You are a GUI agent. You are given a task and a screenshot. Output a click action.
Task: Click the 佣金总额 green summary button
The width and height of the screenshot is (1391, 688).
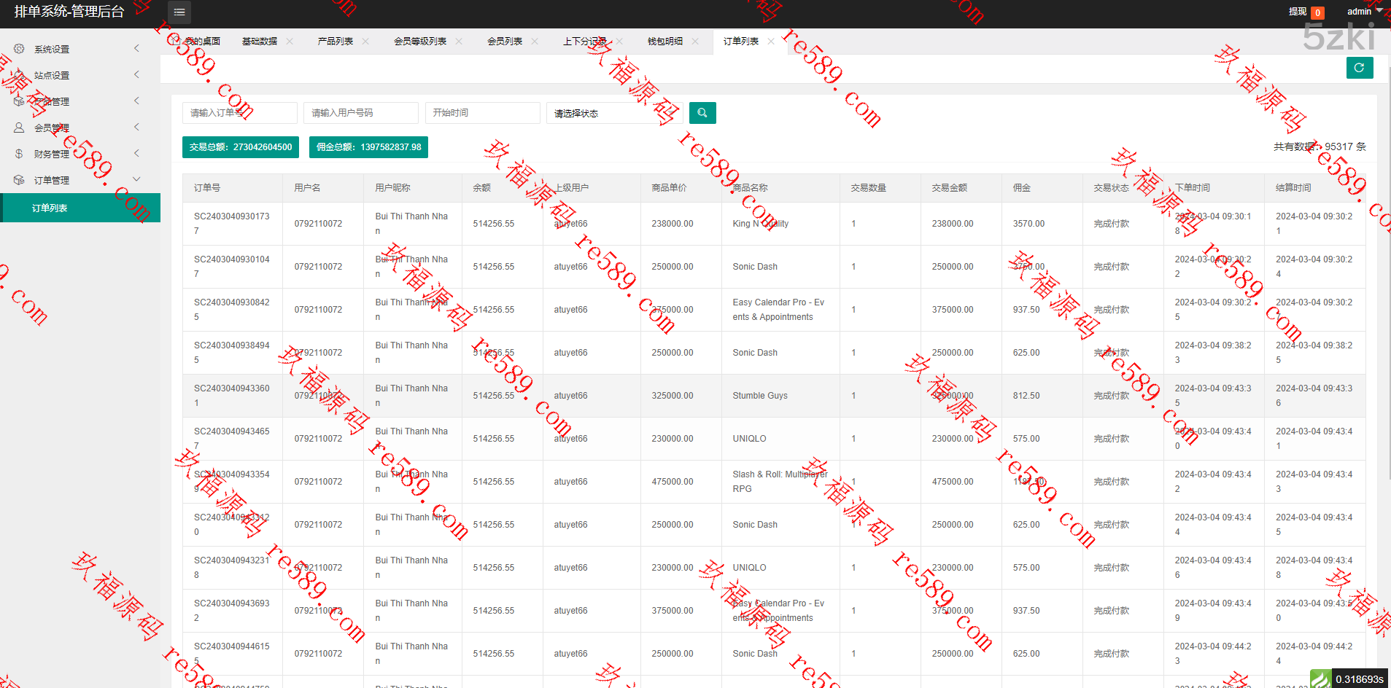(368, 147)
